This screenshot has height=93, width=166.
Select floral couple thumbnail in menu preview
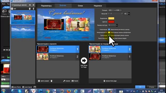tap(78, 25)
